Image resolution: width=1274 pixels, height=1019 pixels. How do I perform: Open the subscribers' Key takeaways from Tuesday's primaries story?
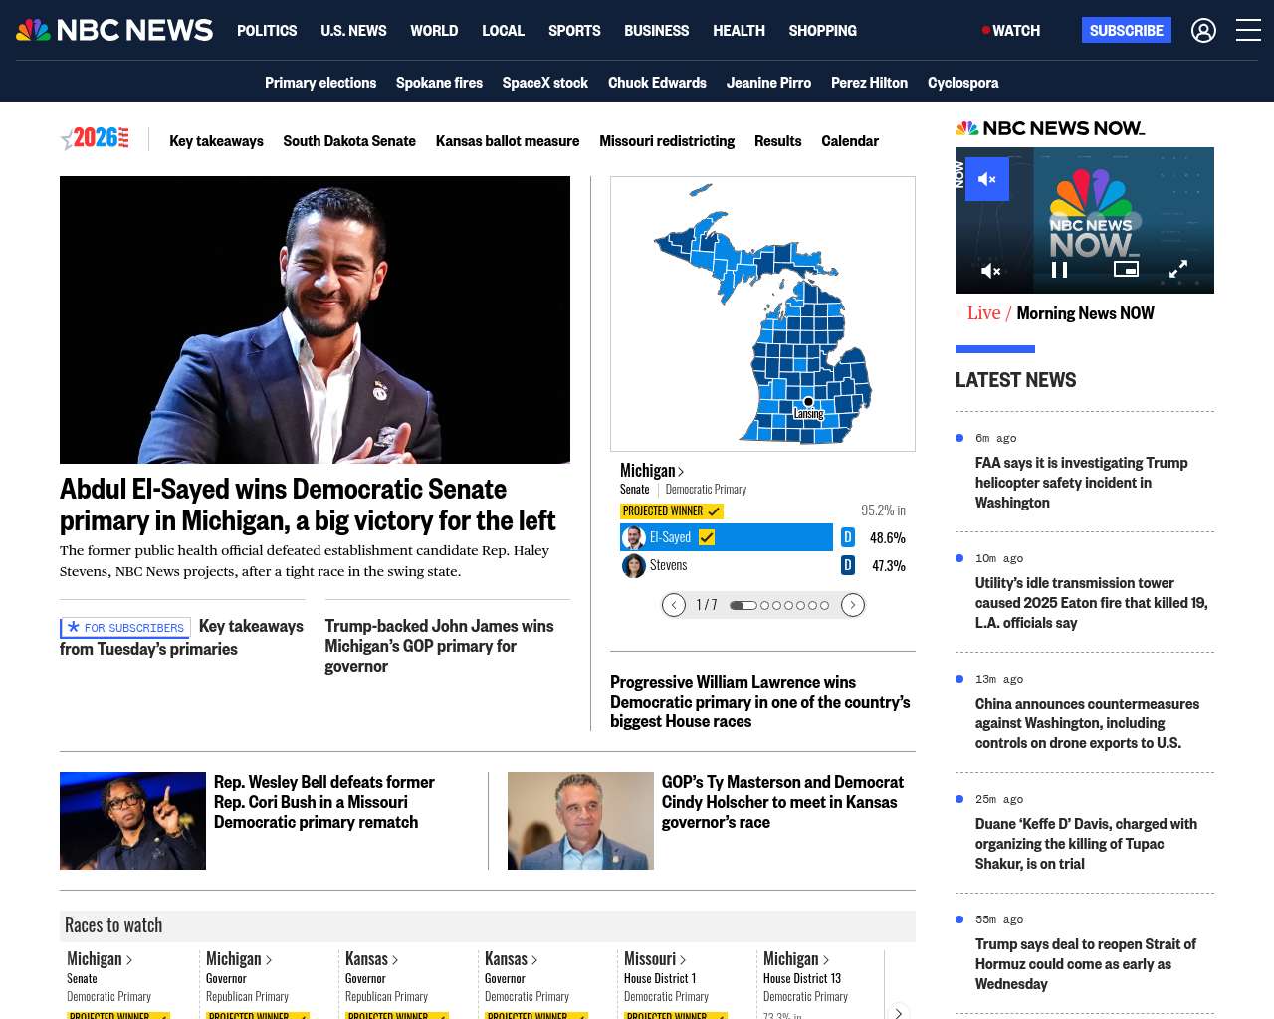182,637
